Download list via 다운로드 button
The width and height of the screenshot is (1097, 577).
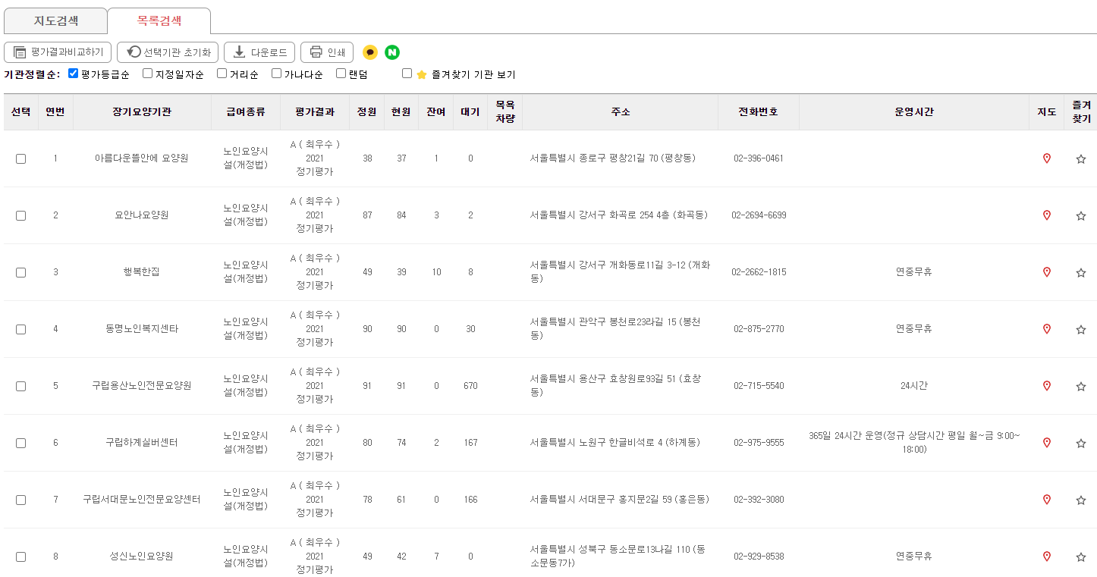pos(259,52)
